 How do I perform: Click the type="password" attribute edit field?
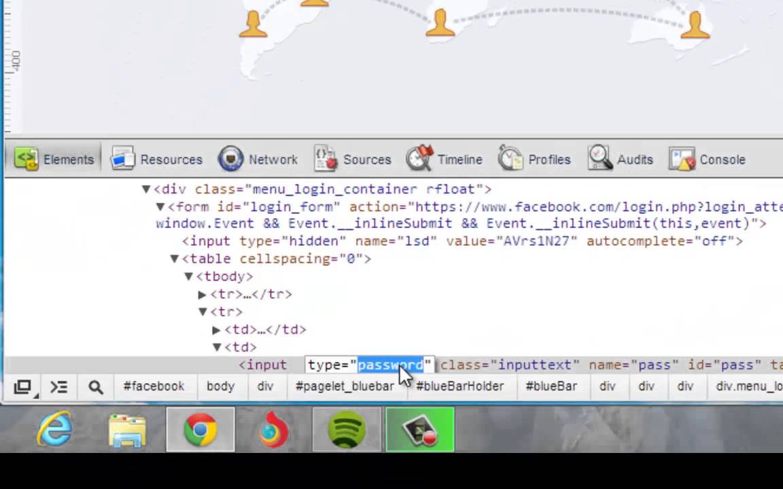(x=370, y=365)
